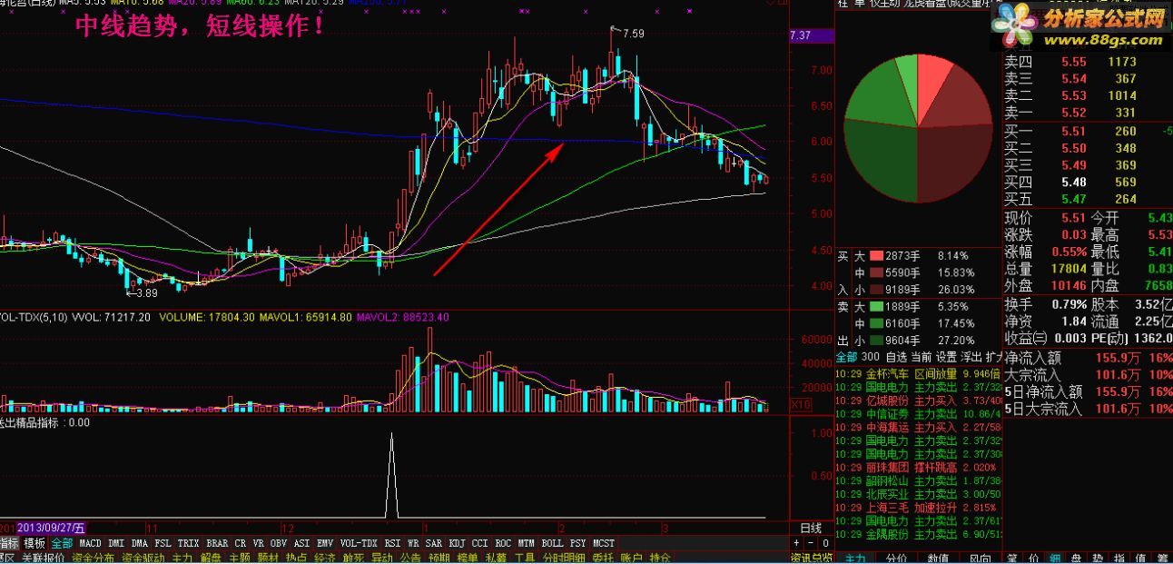Click the 2013/09/27/五 date marker
1173x564 pixels.
pos(52,528)
